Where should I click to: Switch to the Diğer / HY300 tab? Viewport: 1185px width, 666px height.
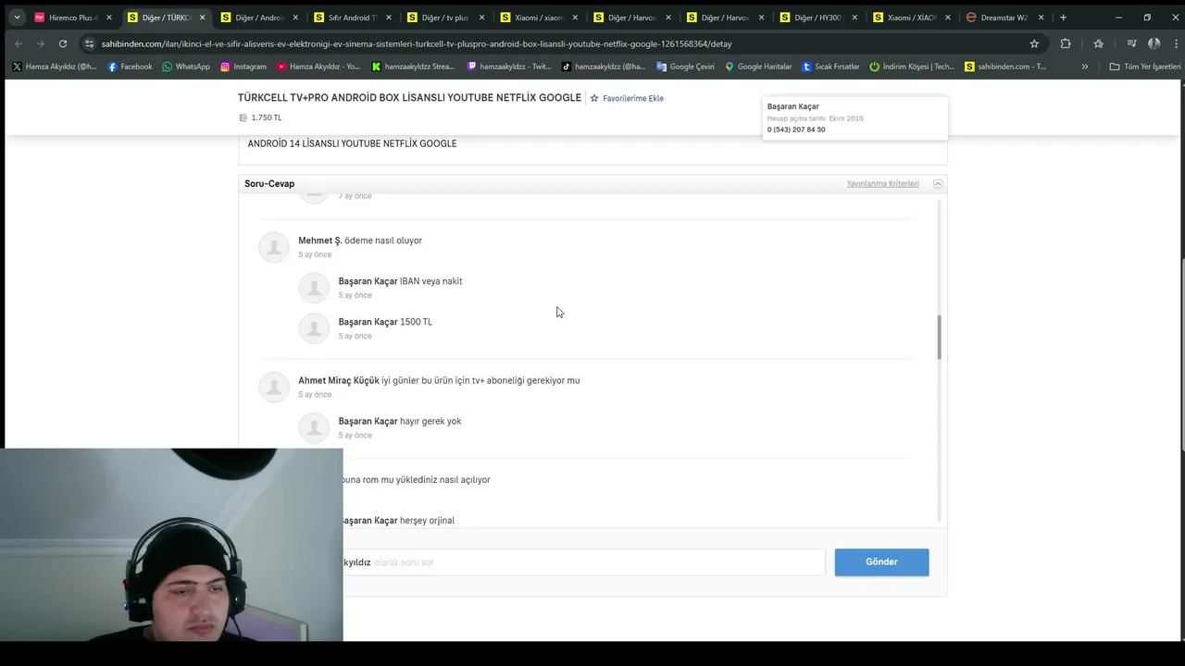pos(817,18)
